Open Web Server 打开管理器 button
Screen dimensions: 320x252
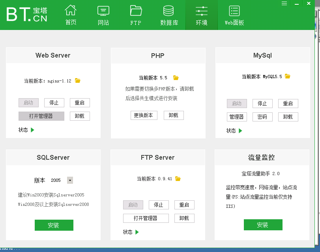tap(41, 116)
